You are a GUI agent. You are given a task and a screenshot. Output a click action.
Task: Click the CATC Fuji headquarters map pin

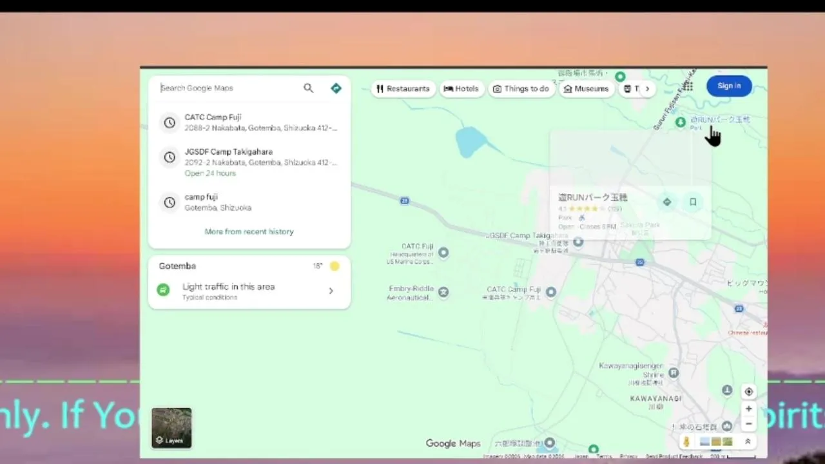(x=443, y=253)
